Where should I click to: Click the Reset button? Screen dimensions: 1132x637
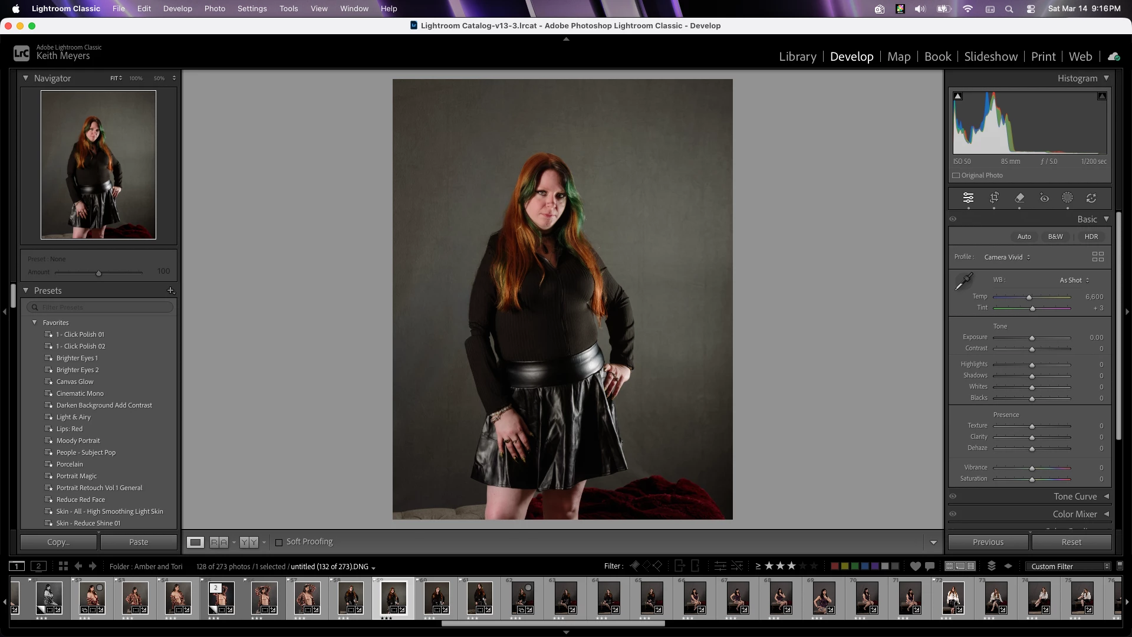1071,542
